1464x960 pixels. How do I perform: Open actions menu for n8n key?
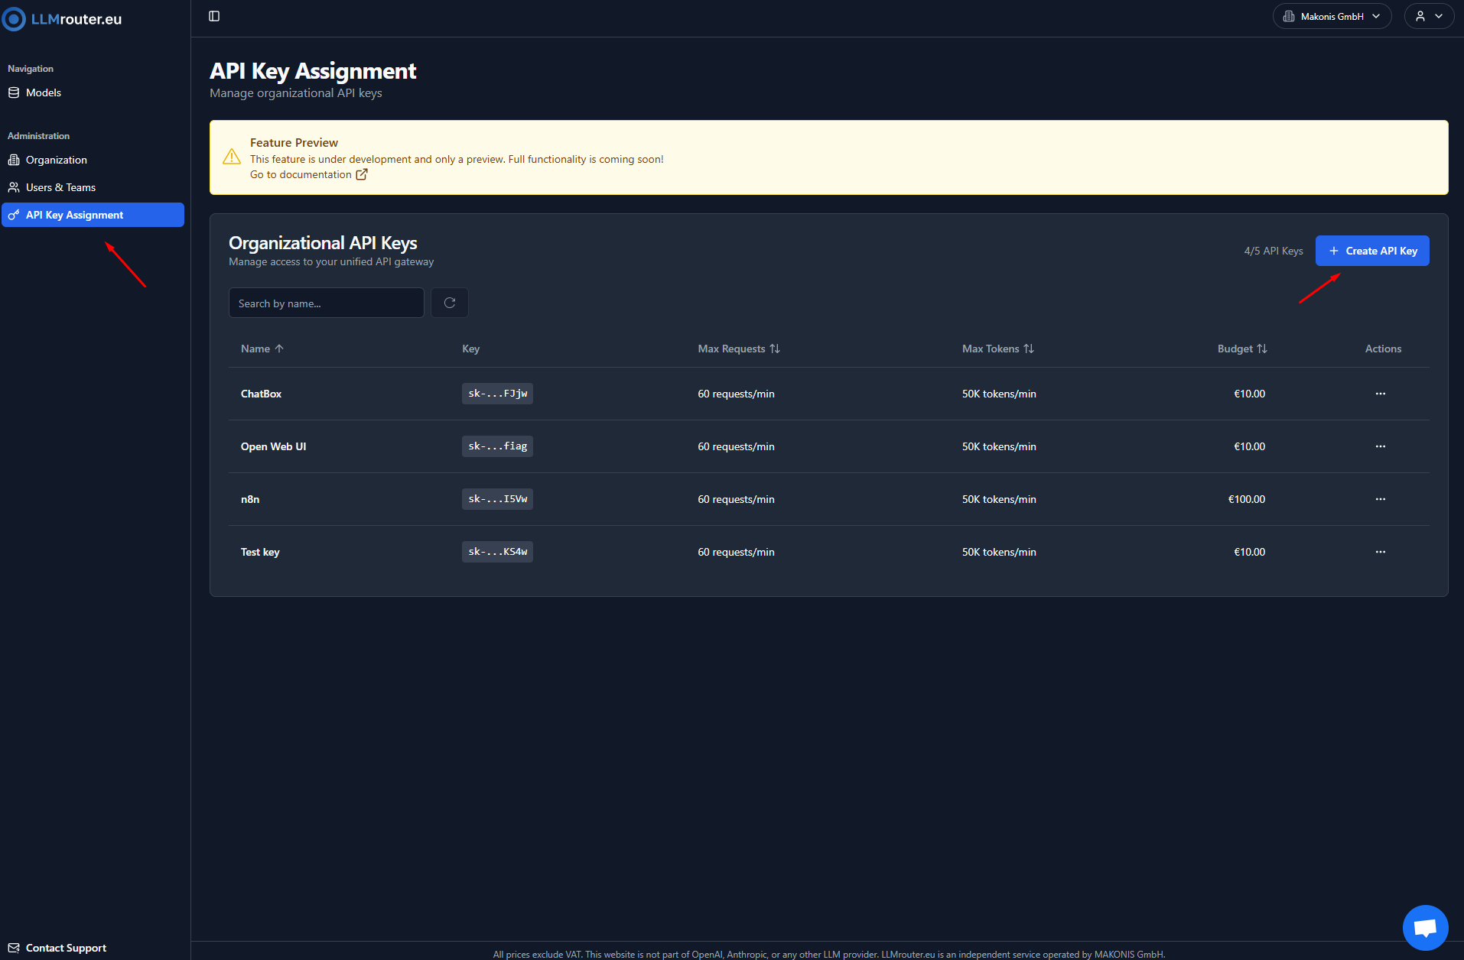pyautogui.click(x=1380, y=499)
